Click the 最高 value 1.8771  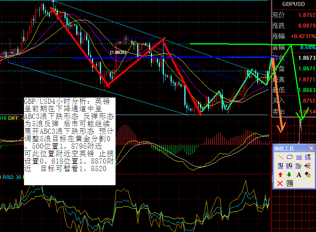(307, 79)
